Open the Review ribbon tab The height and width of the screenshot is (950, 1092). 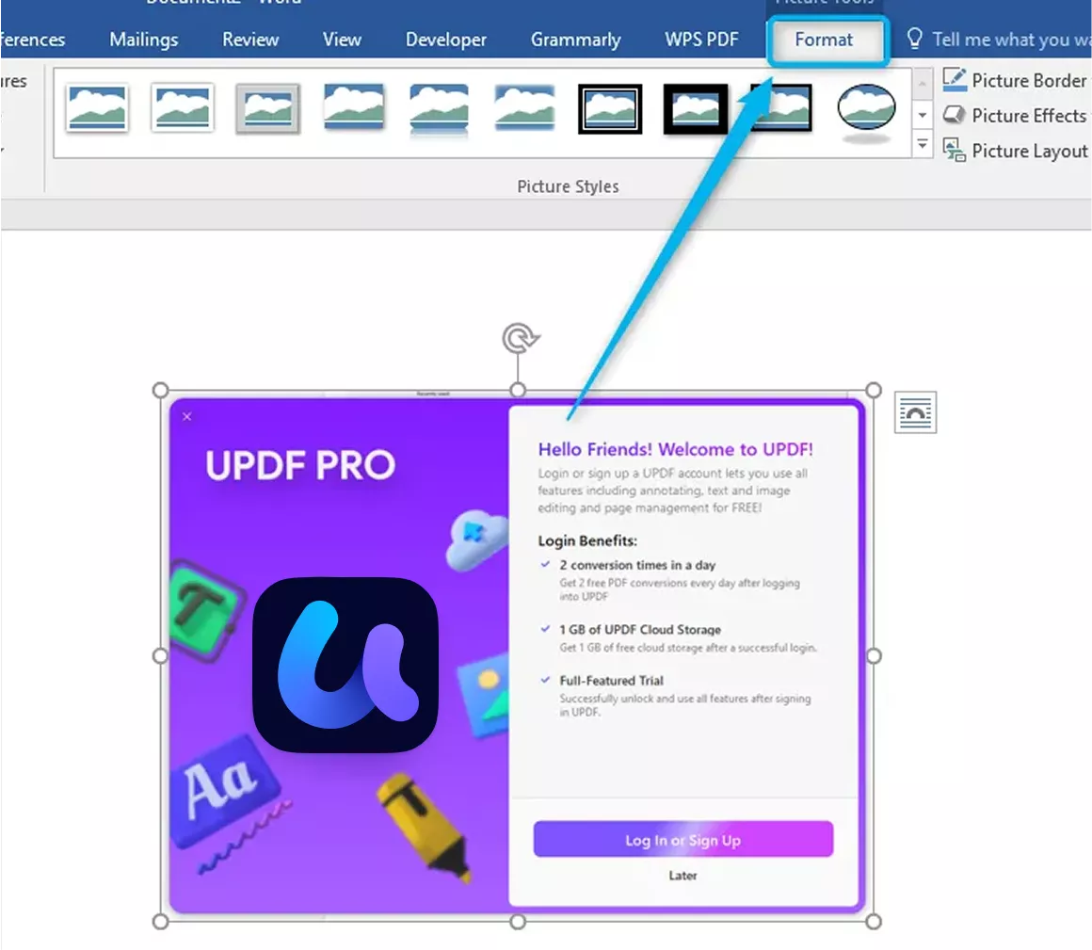coord(250,40)
